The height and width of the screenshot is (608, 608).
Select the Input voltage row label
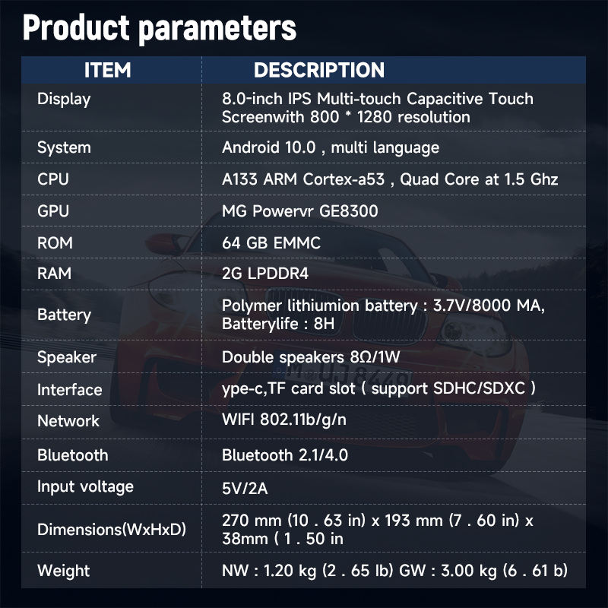pyautogui.click(x=85, y=486)
